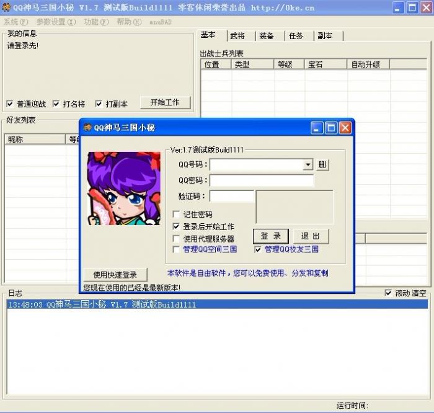The height and width of the screenshot is (413, 434).
Task: Click the main window title bar app icon
Action: click(x=6, y=7)
